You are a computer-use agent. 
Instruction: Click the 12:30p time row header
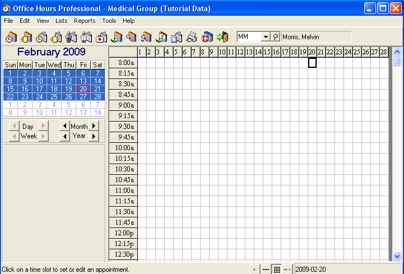(123, 254)
